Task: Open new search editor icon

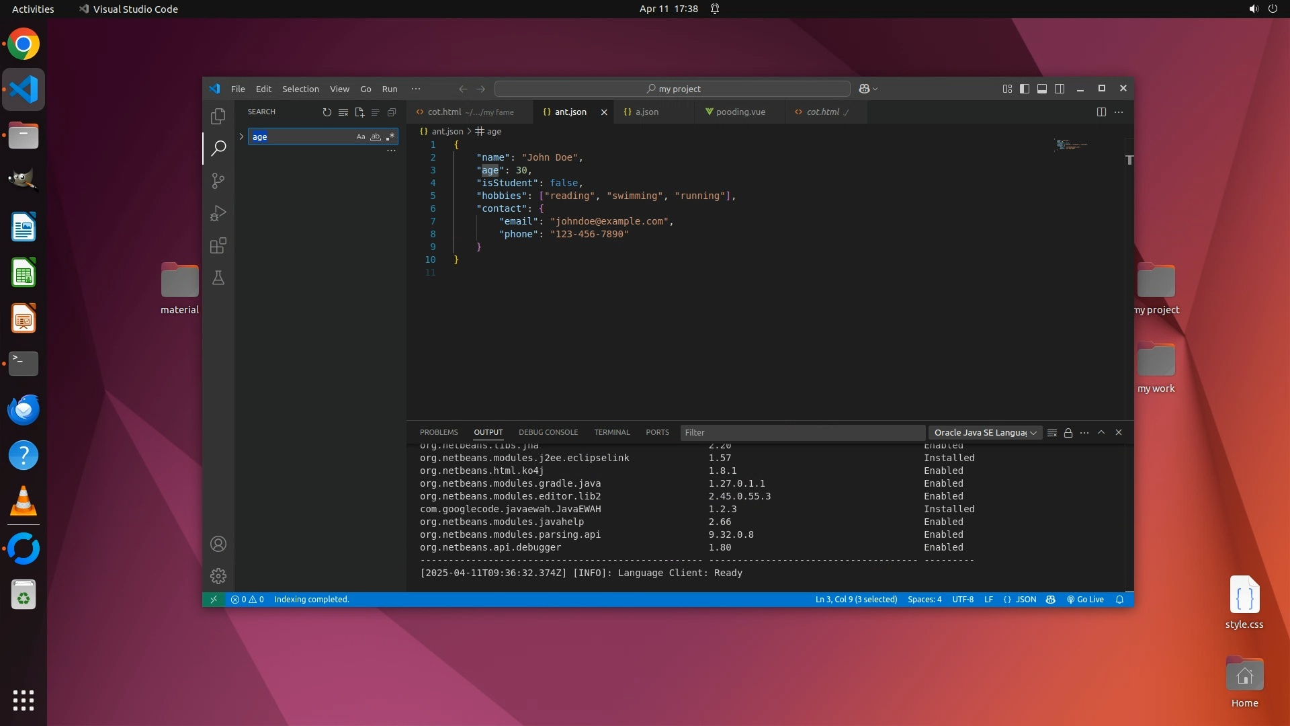Action: pyautogui.click(x=359, y=112)
